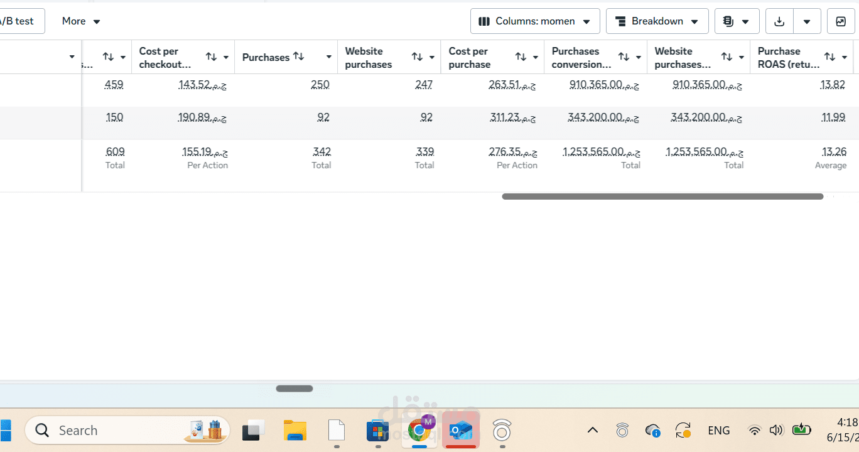This screenshot has height=452, width=859.
Task: Click the 459 value in first row
Action: click(114, 85)
